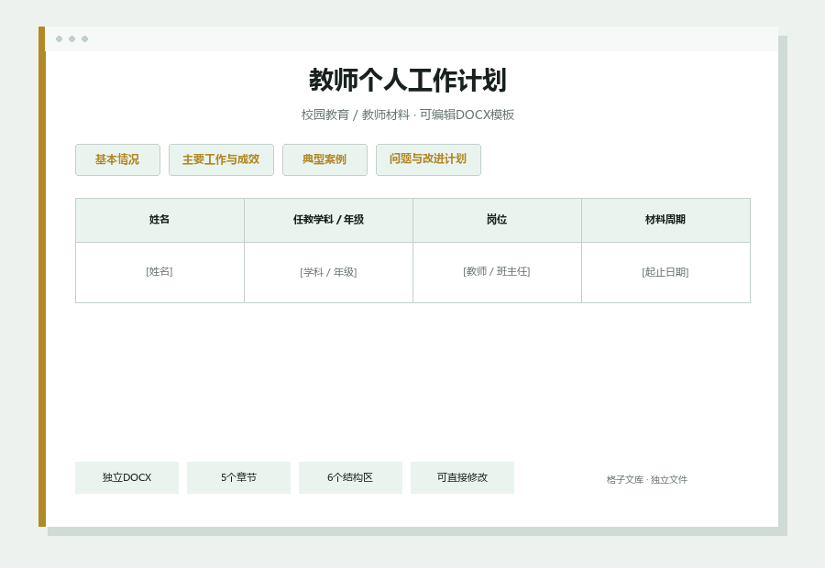Click the 岗位 column header
The image size is (825, 568).
click(x=497, y=221)
